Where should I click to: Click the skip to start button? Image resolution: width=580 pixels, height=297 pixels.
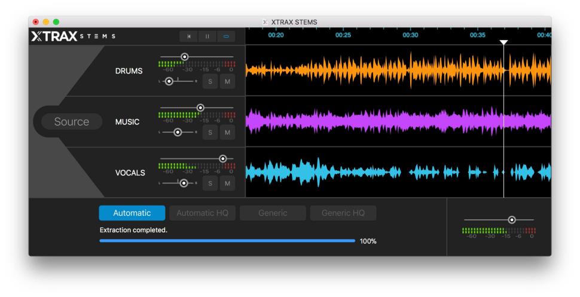189,36
